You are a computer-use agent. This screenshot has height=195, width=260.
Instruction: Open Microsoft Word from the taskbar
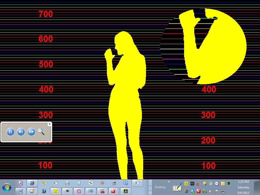(x=21, y=191)
